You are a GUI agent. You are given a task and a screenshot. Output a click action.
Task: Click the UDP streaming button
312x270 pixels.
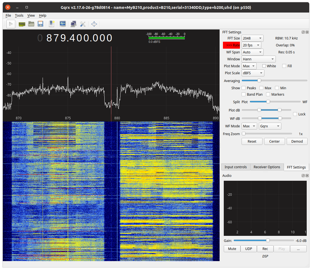[x=249, y=249]
